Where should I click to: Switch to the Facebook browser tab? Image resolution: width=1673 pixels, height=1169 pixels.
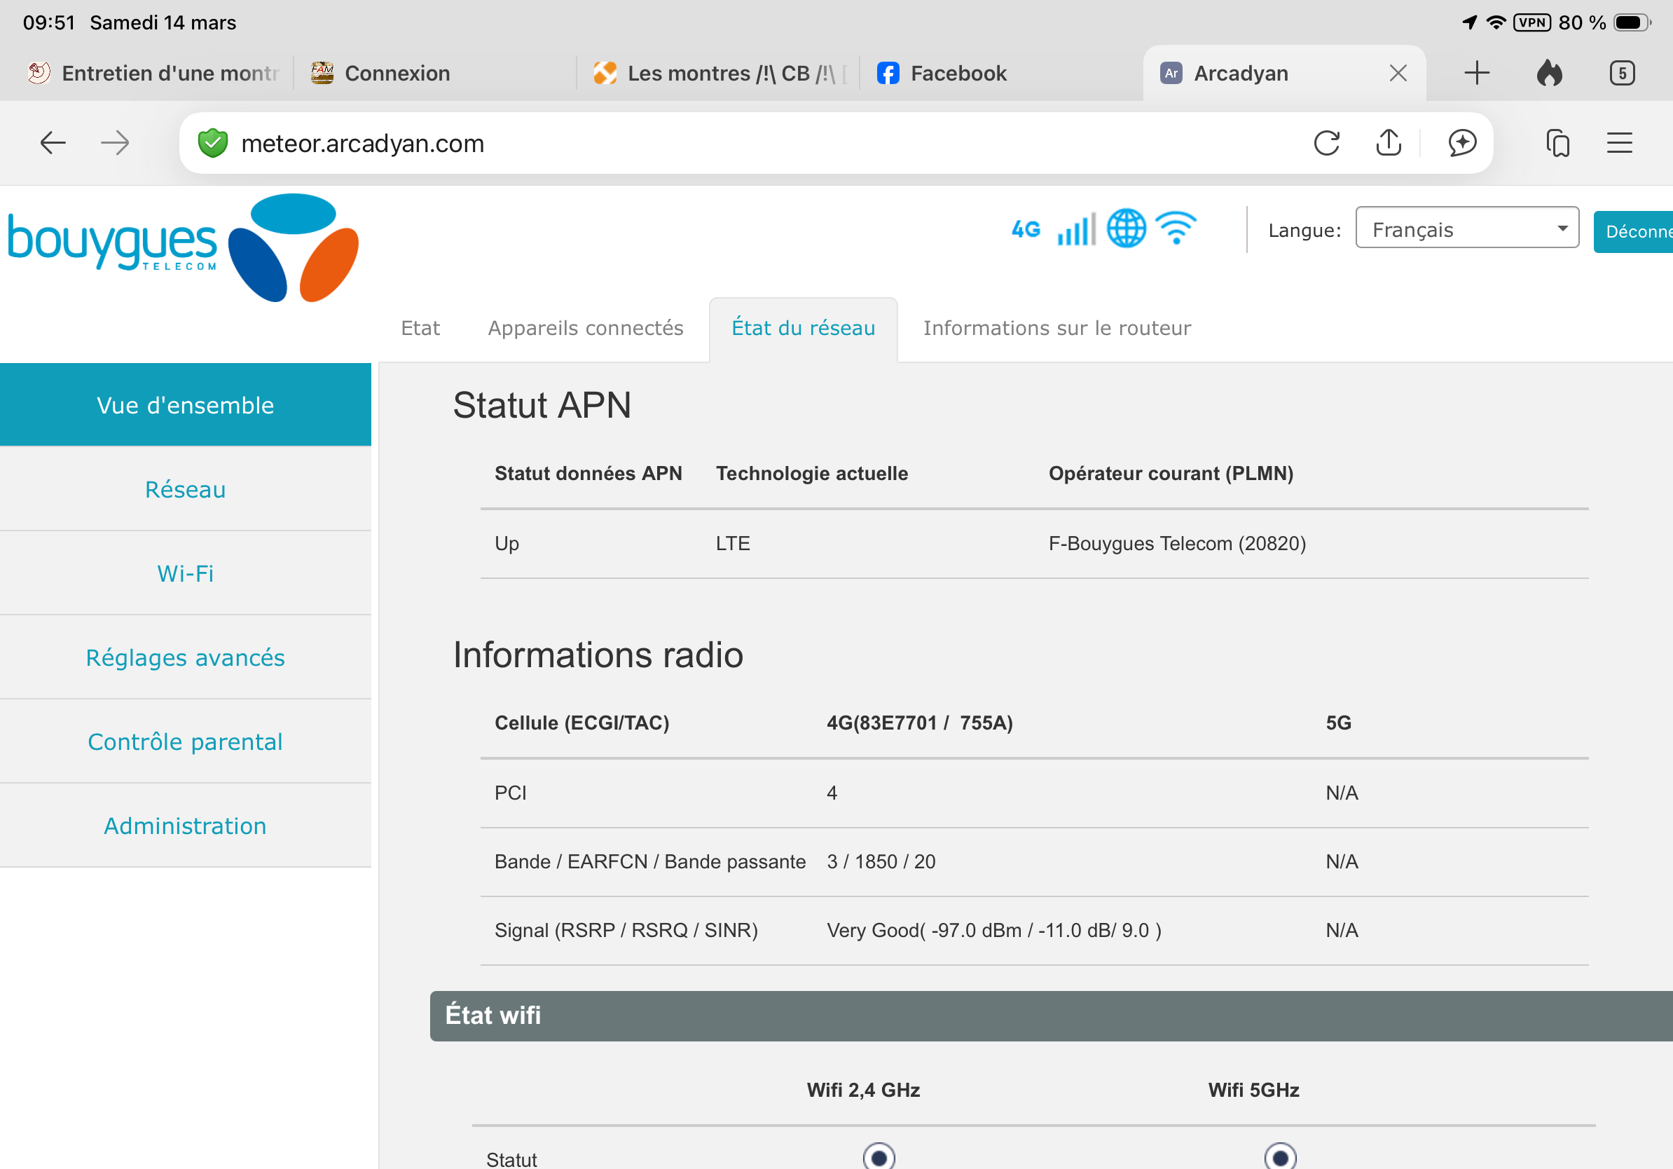tap(1000, 73)
